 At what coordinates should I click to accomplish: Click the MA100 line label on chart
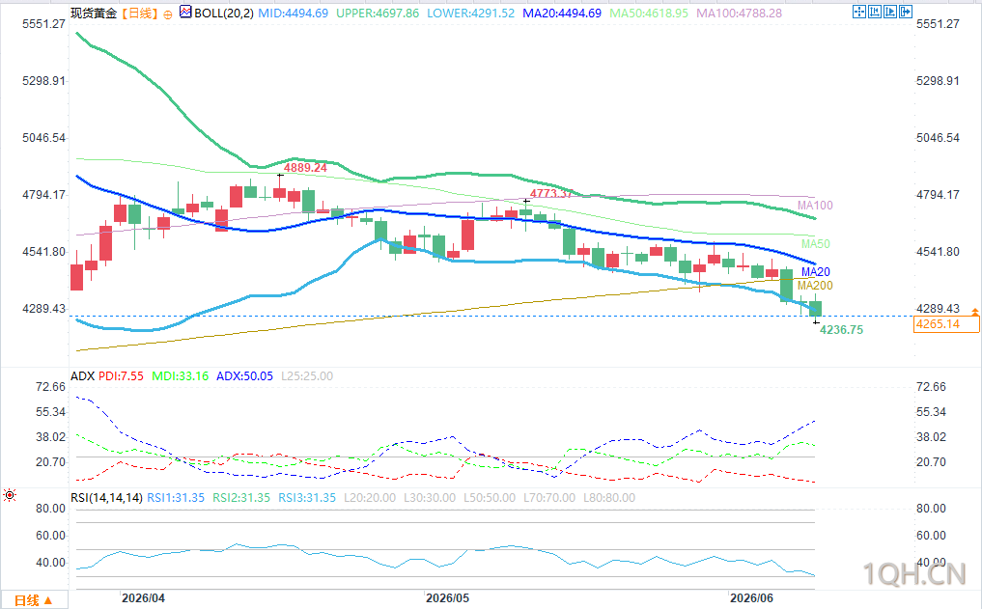click(815, 206)
